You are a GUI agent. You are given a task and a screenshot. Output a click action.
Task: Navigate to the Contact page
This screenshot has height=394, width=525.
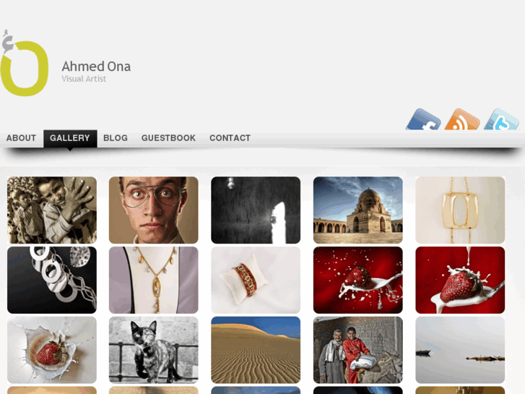tap(230, 138)
